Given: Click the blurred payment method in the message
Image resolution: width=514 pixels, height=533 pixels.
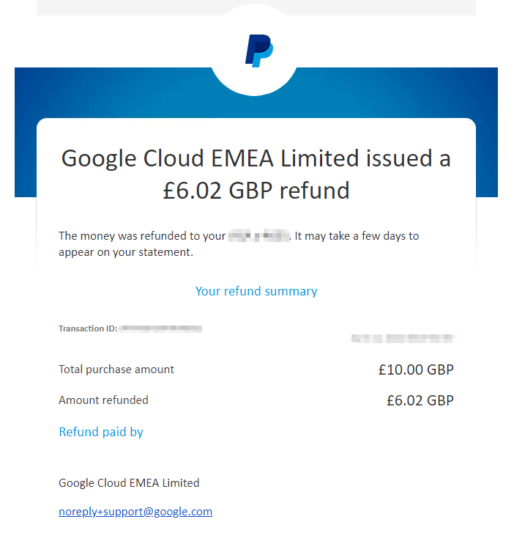Looking at the screenshot, I should 259,236.
